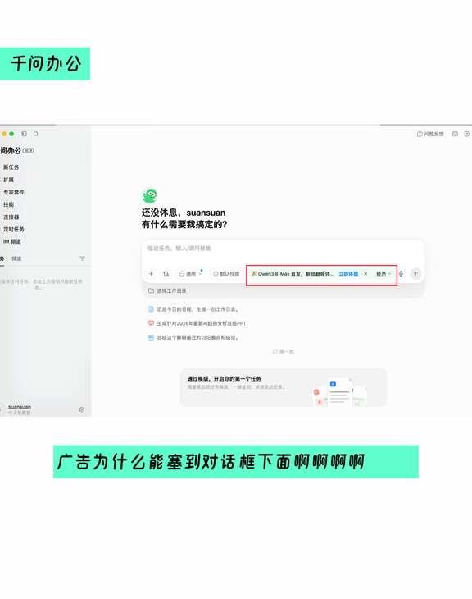Toggle the sidebar panel icon
The width and height of the screenshot is (472, 599).
tap(24, 134)
